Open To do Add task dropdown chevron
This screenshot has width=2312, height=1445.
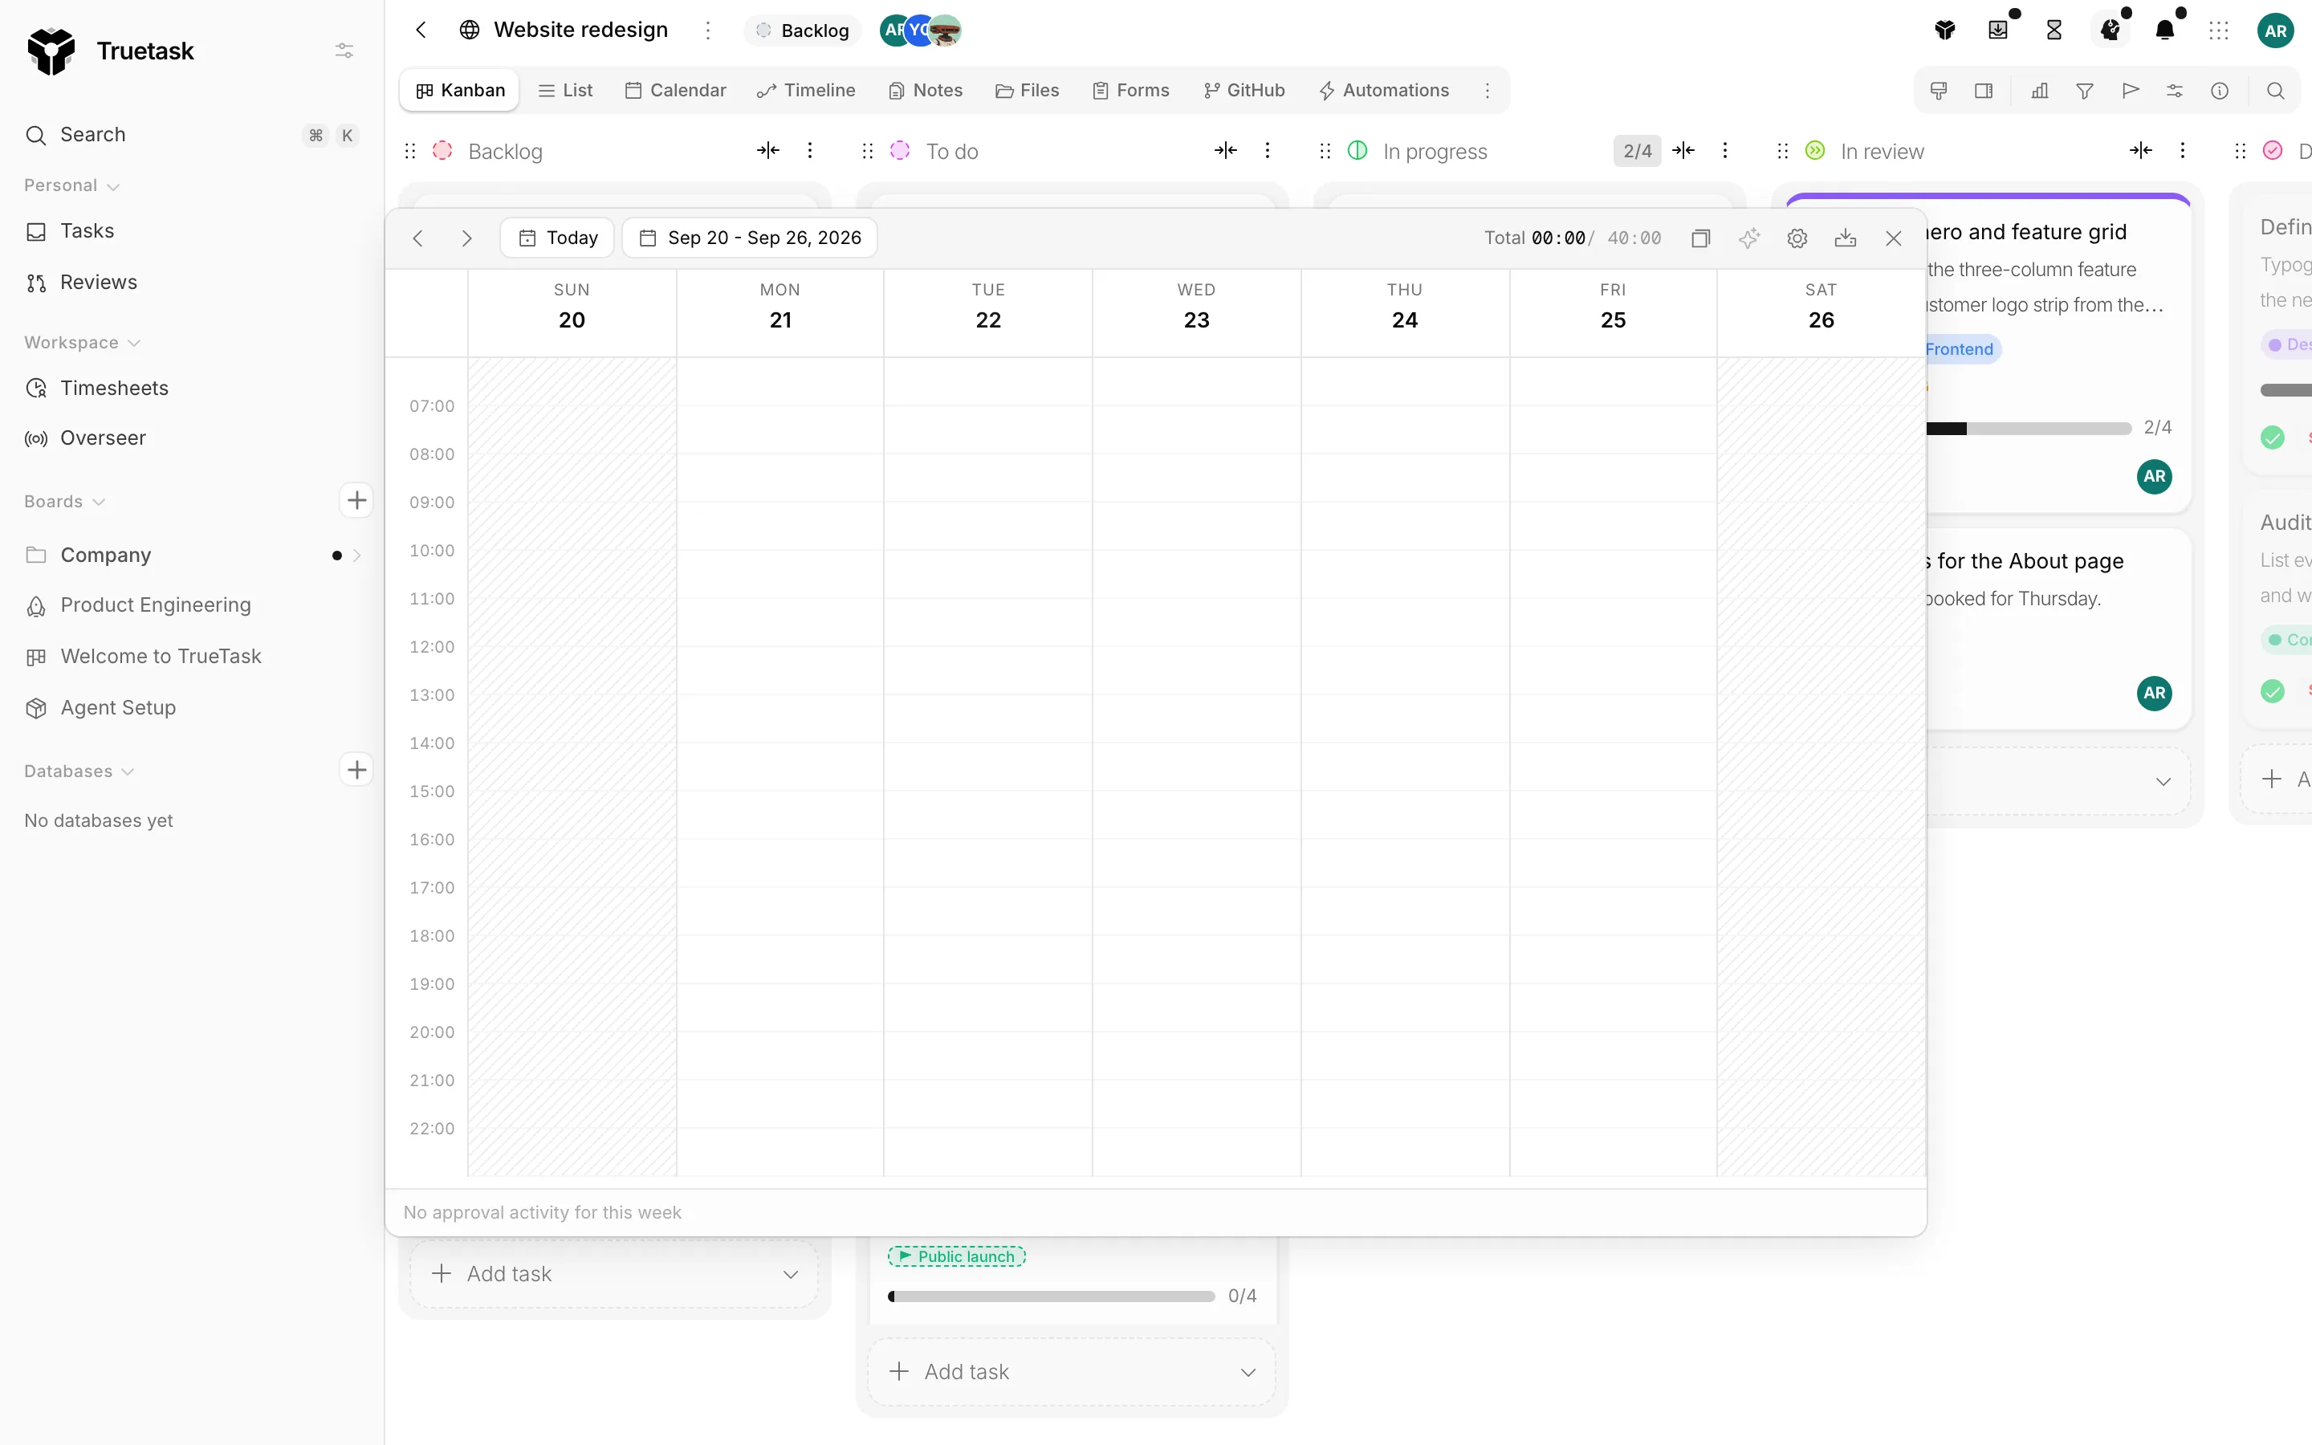[1248, 1373]
